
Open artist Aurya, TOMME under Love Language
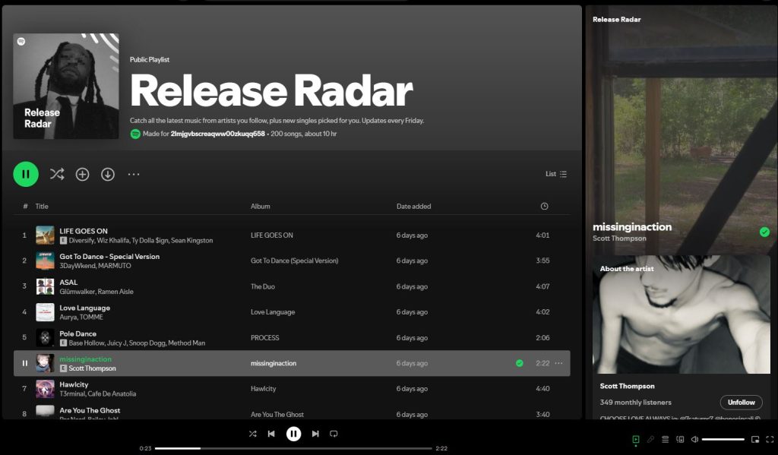click(81, 317)
